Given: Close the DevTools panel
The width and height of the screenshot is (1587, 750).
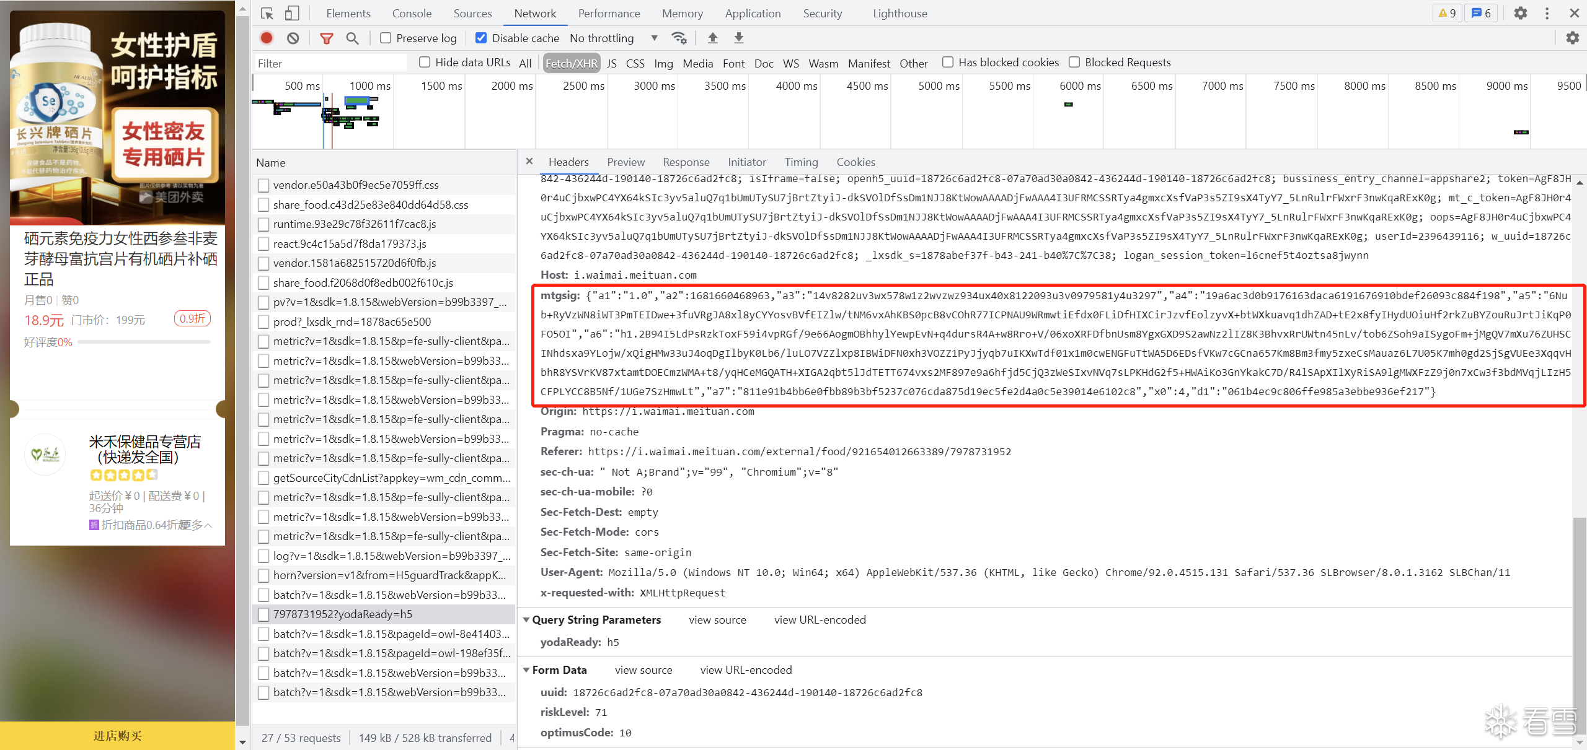Looking at the screenshot, I should [x=1574, y=13].
